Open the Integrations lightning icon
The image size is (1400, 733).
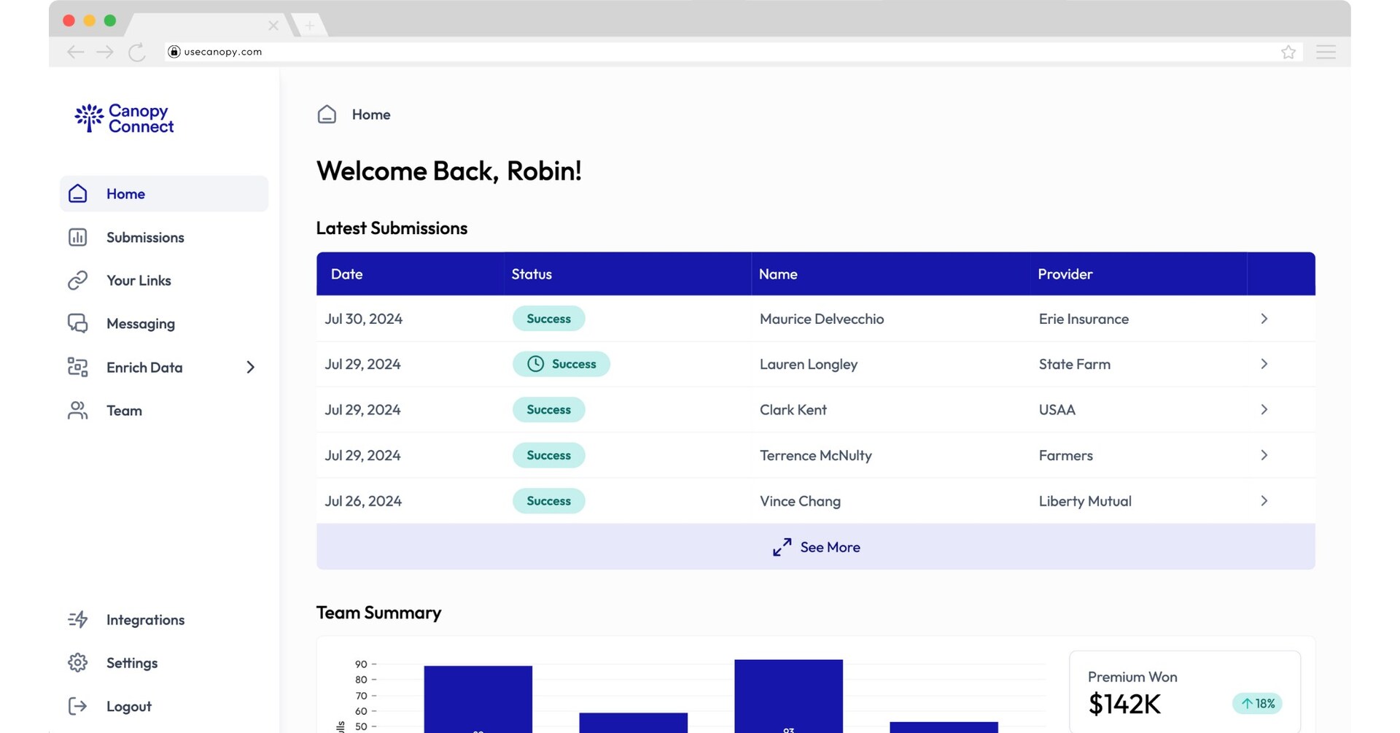tap(77, 619)
